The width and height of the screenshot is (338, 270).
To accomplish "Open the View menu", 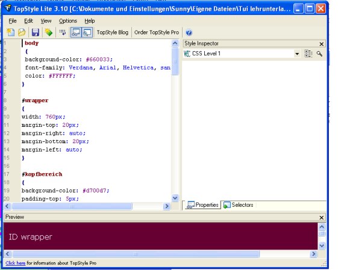I will click(x=46, y=21).
